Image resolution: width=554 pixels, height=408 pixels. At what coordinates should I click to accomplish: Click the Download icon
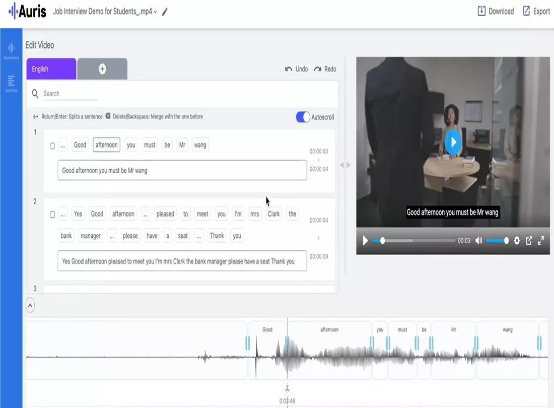point(482,11)
